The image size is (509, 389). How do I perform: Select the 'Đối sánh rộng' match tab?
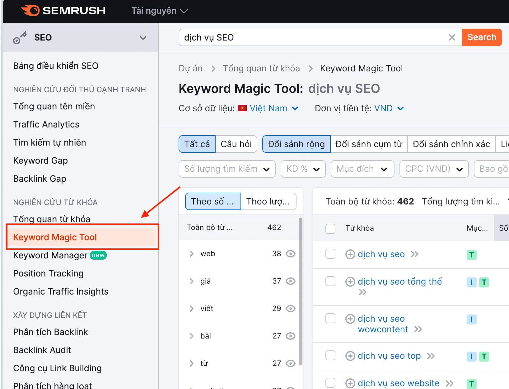tap(296, 144)
